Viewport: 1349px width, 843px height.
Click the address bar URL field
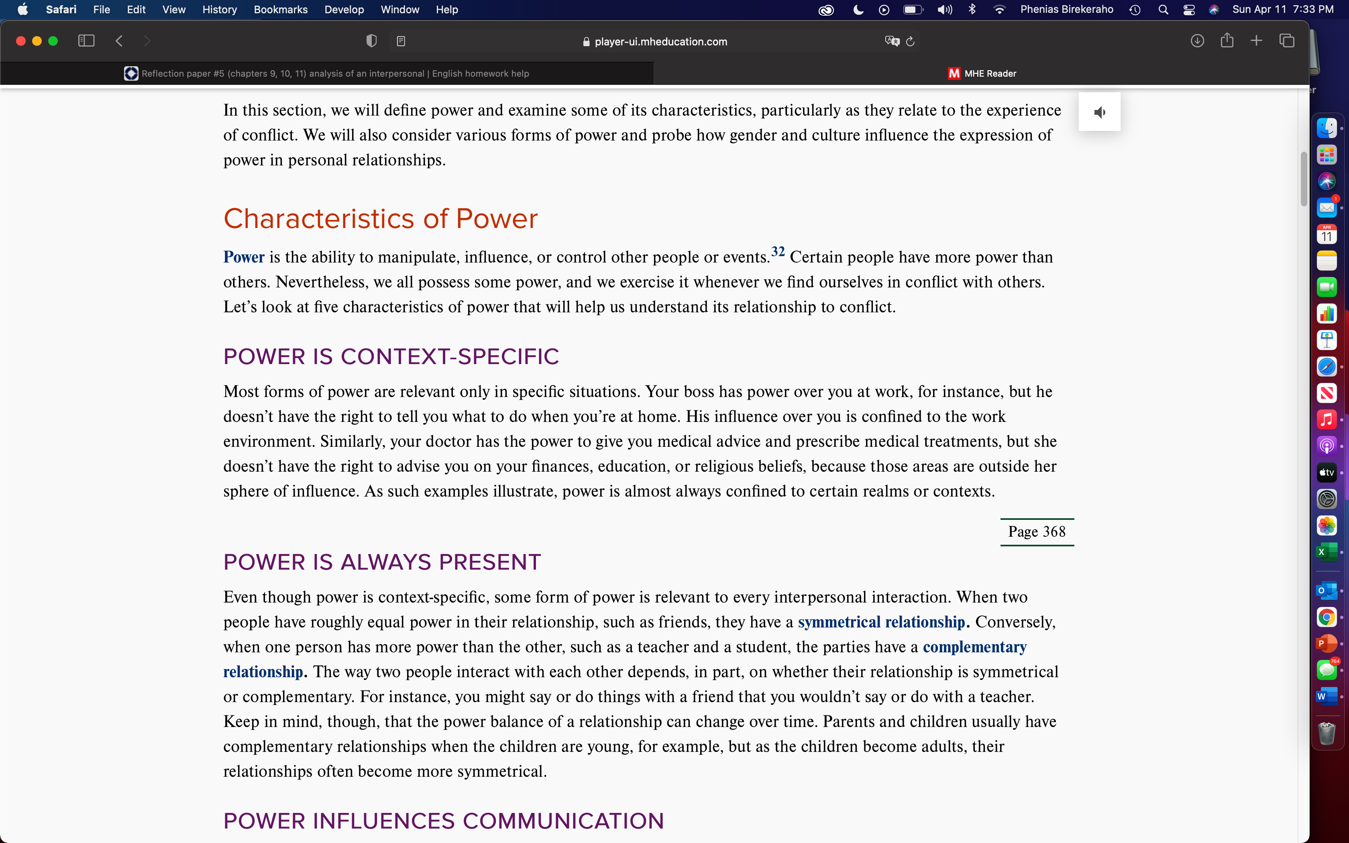coord(655,41)
